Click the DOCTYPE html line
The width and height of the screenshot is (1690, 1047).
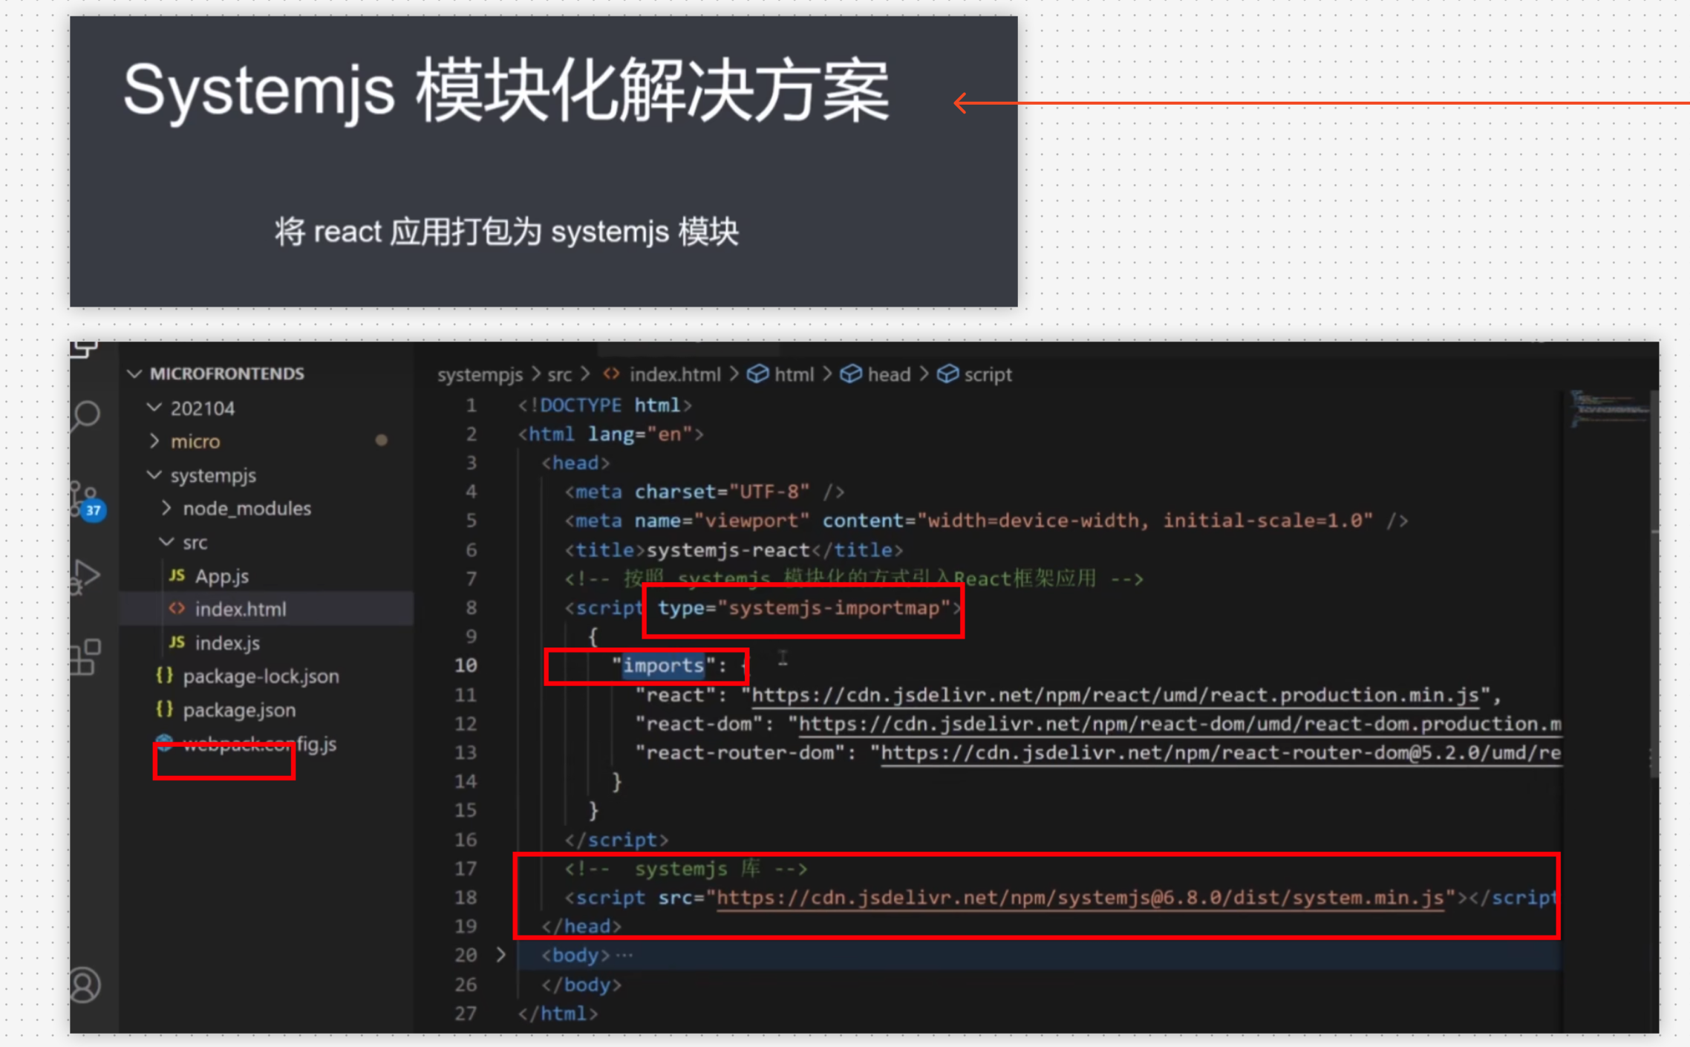(x=605, y=405)
